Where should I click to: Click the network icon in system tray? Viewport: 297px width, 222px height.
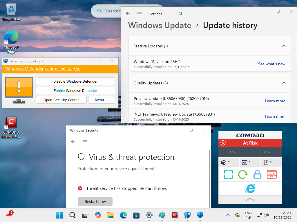coord(259,215)
